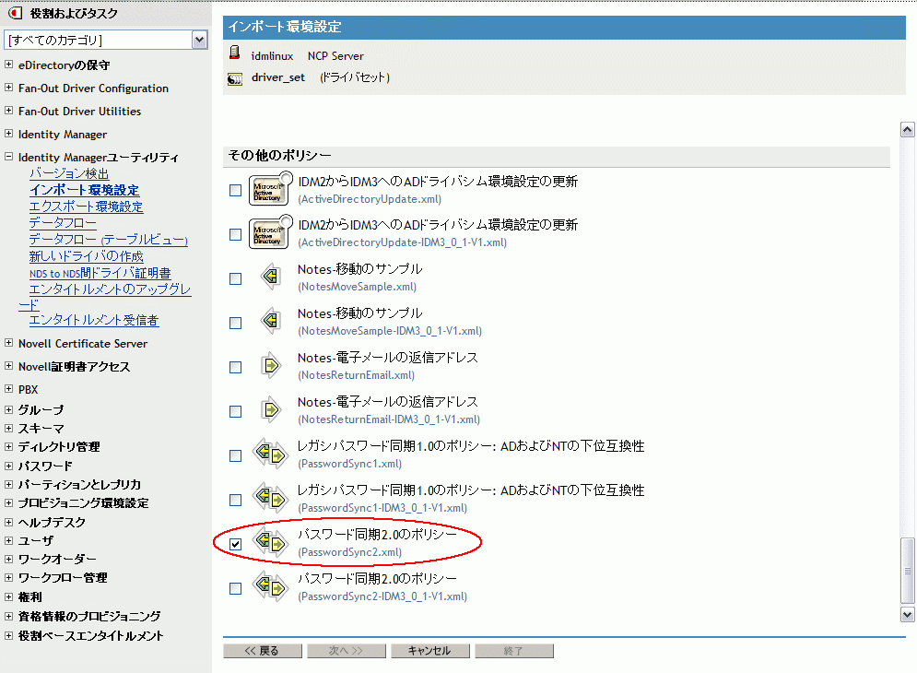Click left-arrow icon for NotesMoveSample.xml
Screen dimensions: 917x673
(270, 276)
